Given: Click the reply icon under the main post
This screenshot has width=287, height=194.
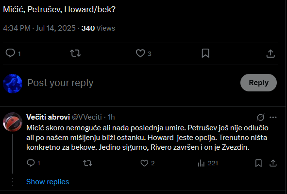Looking at the screenshot, I should point(10,53).
